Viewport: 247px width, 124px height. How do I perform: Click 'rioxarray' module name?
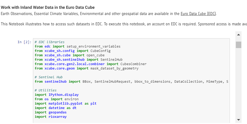pos(58,117)
